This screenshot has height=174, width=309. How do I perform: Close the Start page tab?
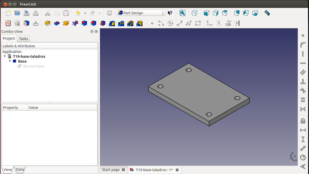[123, 170]
